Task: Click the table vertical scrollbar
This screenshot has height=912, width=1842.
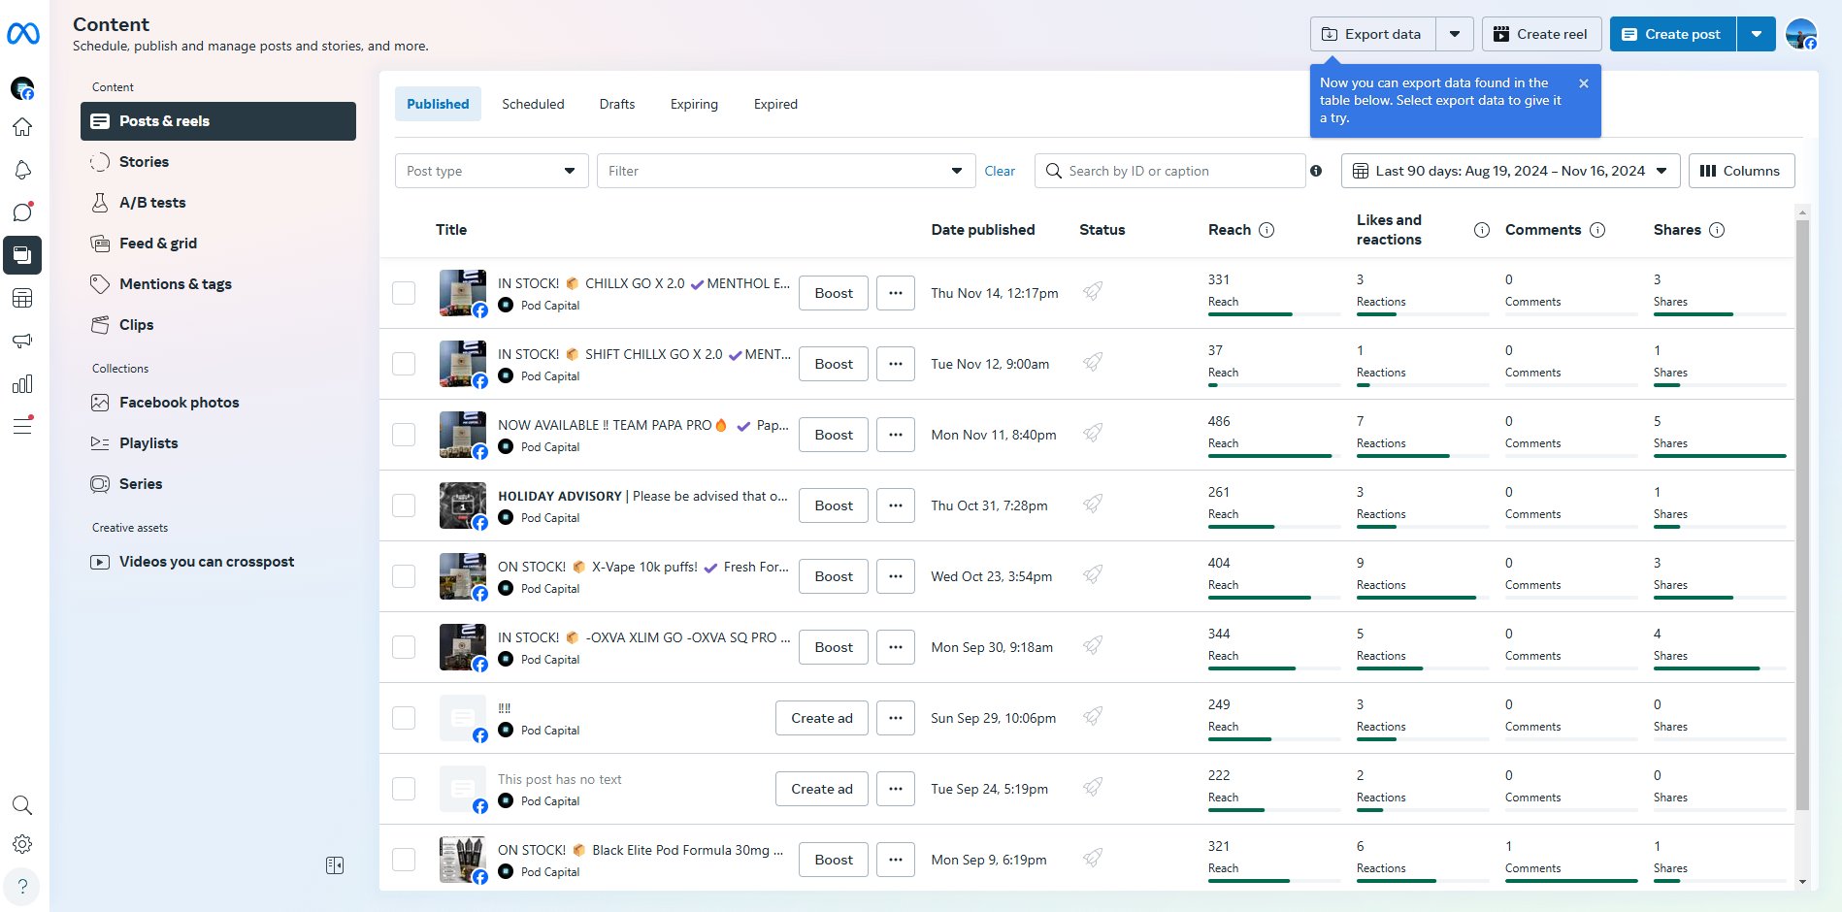Action: [1802, 514]
